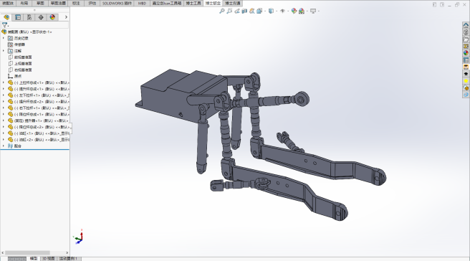Viewport: 470px width, 261px height.
Task: Expand the 上拉杆总成<1> component node
Action: pyautogui.click(x=4, y=82)
